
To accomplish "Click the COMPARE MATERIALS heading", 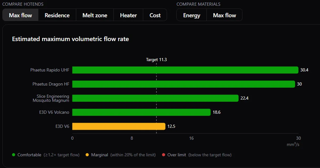I will [198, 4].
